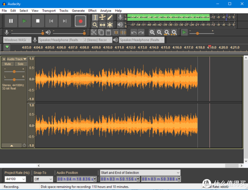Viewport: 248px width, 190px height.
Task: Click the playback meter speaker icon
Action: 120,24
